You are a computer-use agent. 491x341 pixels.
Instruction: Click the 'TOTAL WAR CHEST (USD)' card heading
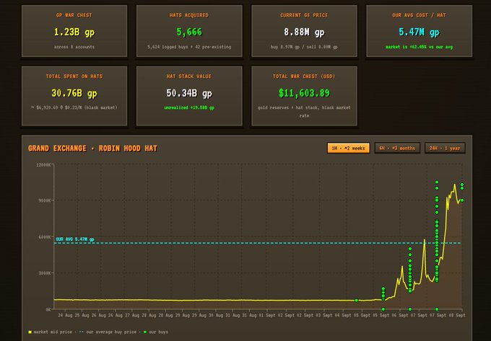tap(304, 76)
